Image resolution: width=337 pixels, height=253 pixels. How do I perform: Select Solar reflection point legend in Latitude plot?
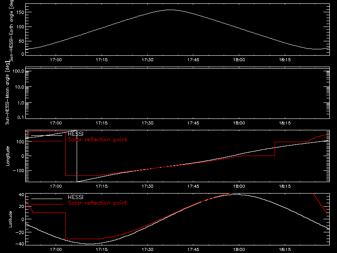coord(97,203)
